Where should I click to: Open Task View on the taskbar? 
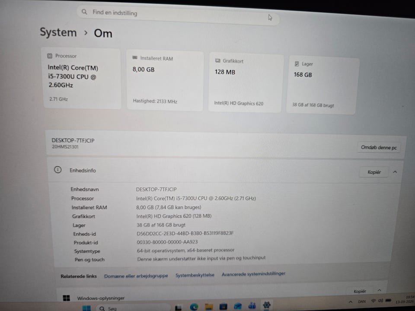pos(179,308)
